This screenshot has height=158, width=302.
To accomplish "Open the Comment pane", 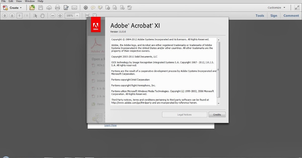I will [291, 16].
